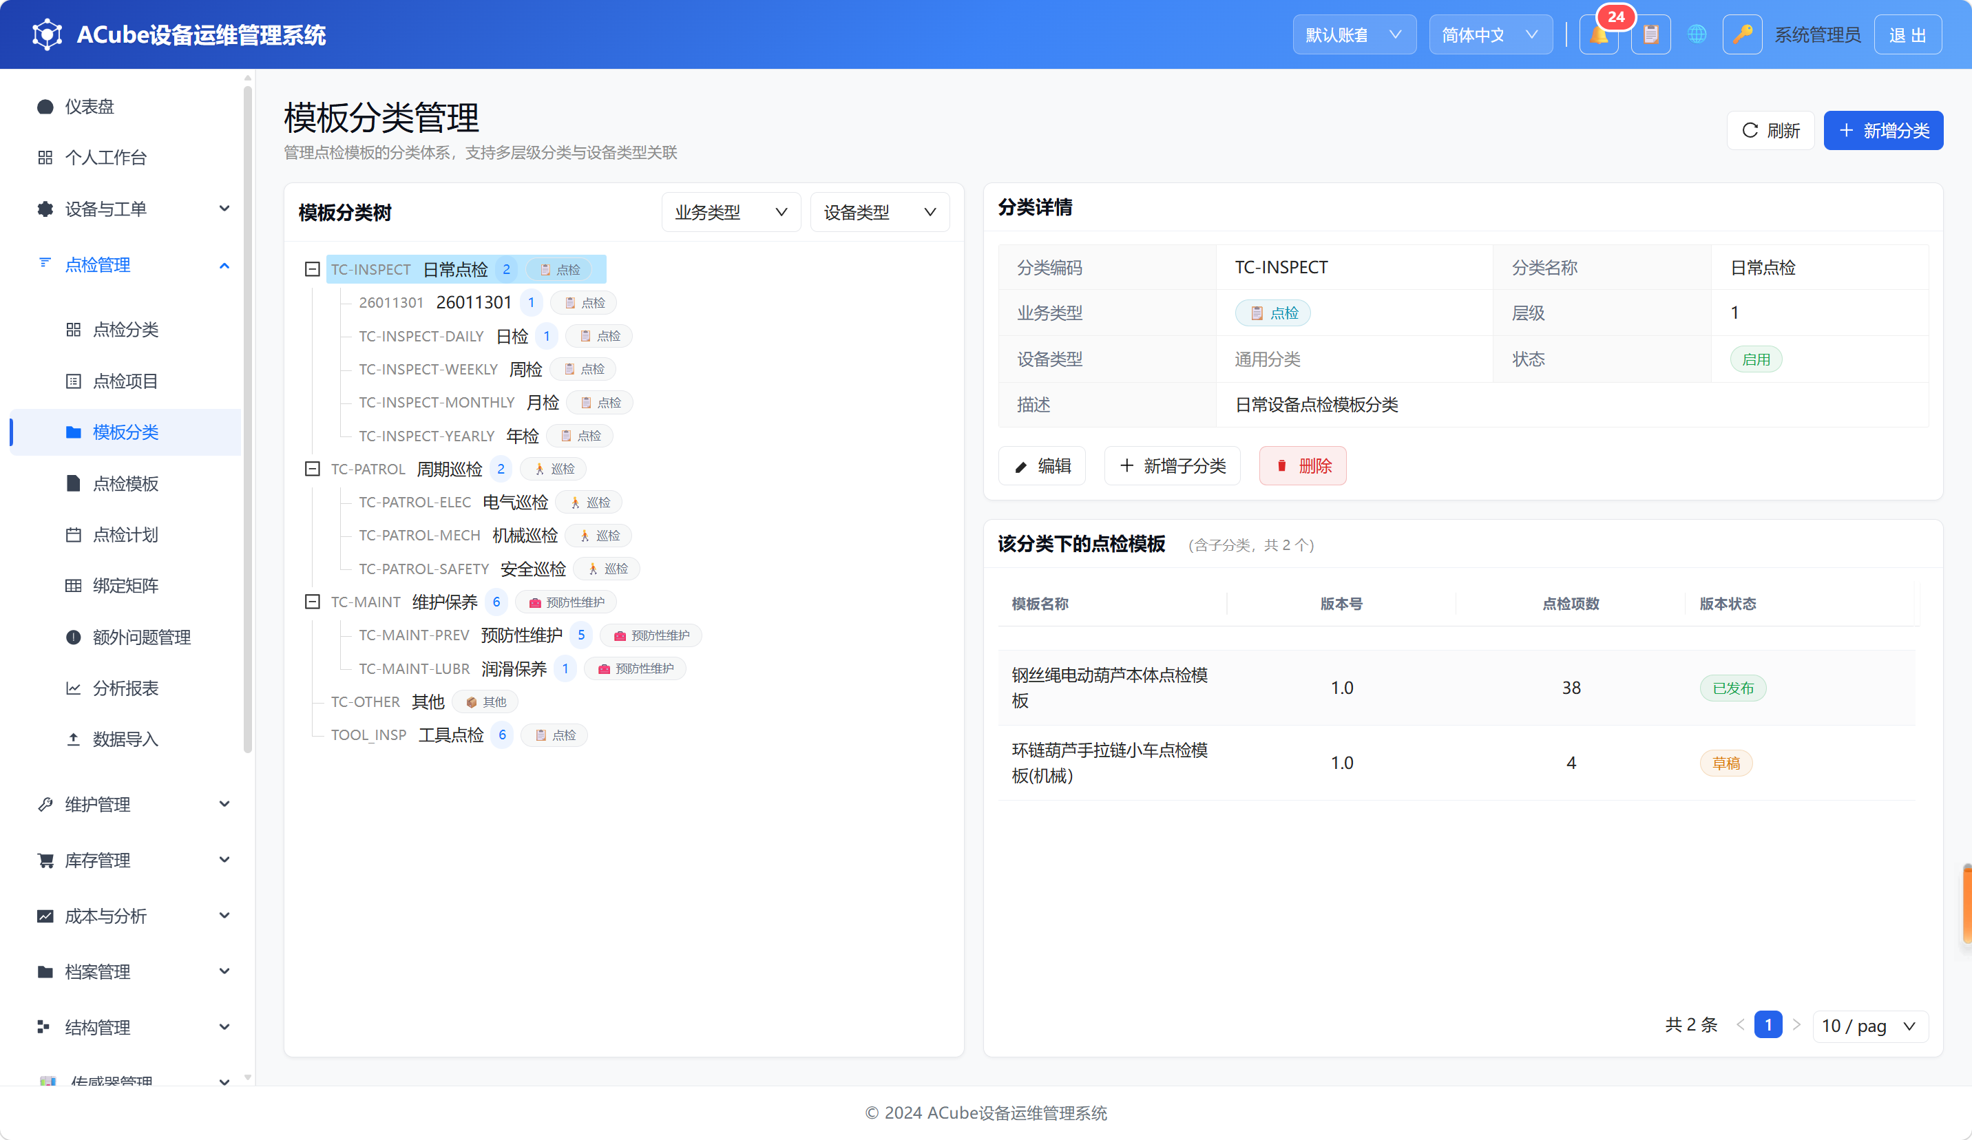Click the red 删除 button
This screenshot has height=1140, width=1972.
[x=1302, y=466]
